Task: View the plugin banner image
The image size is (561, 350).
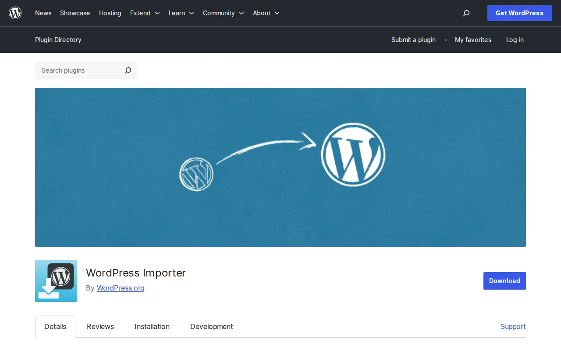Action: point(280,167)
